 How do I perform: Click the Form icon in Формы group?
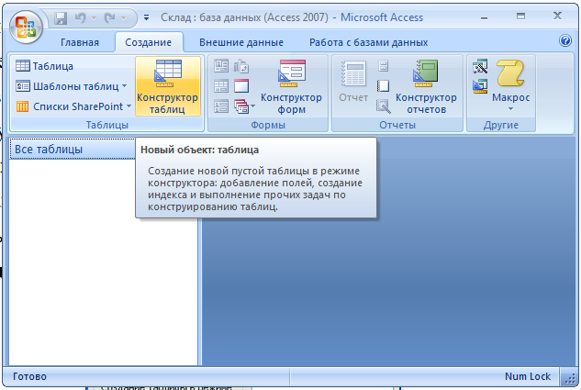point(221,66)
